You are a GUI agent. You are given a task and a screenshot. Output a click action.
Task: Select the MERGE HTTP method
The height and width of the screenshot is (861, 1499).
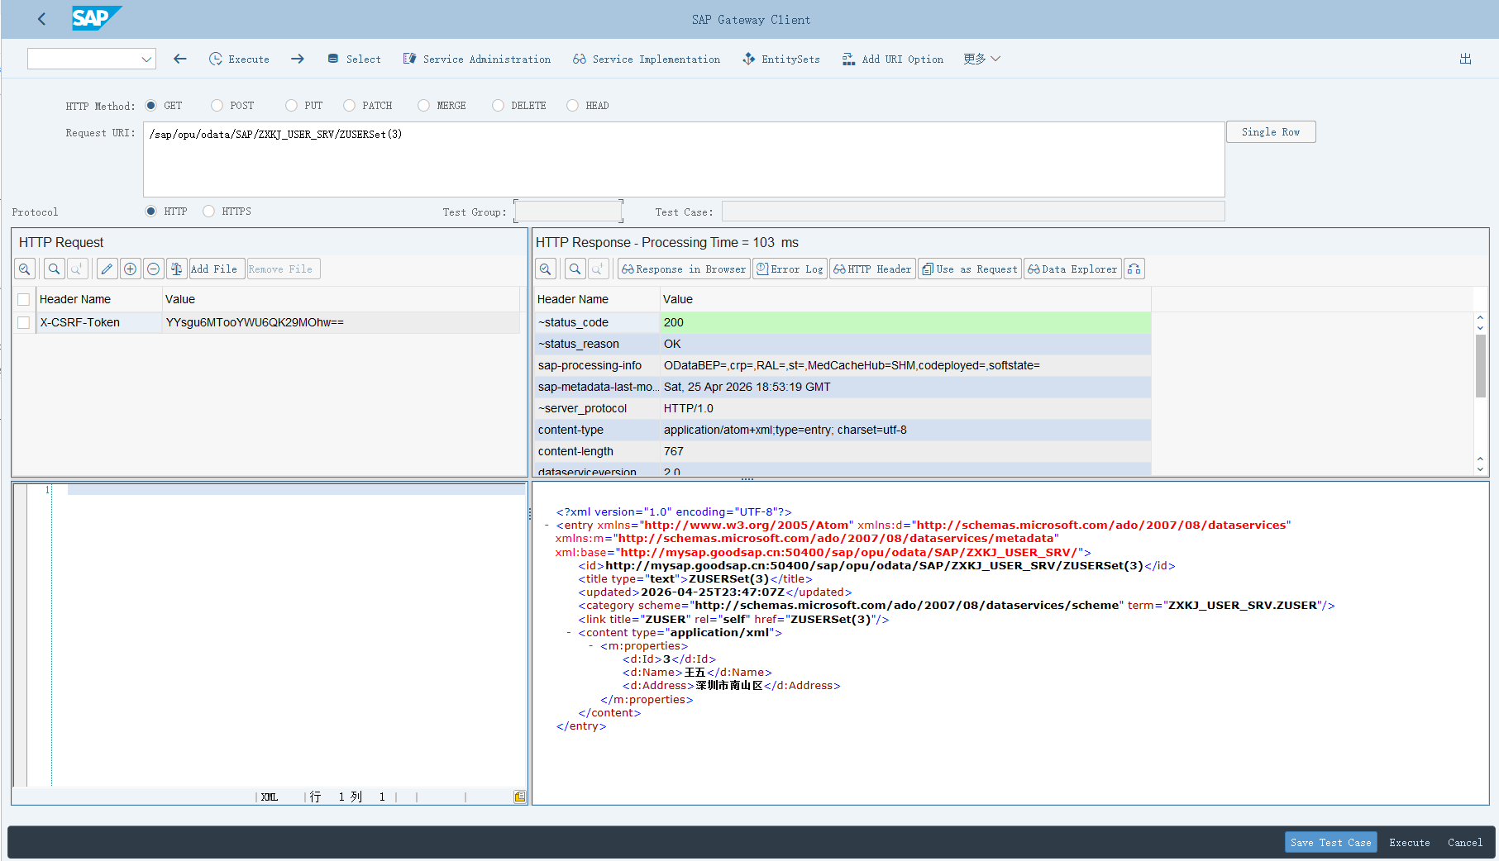coord(423,105)
